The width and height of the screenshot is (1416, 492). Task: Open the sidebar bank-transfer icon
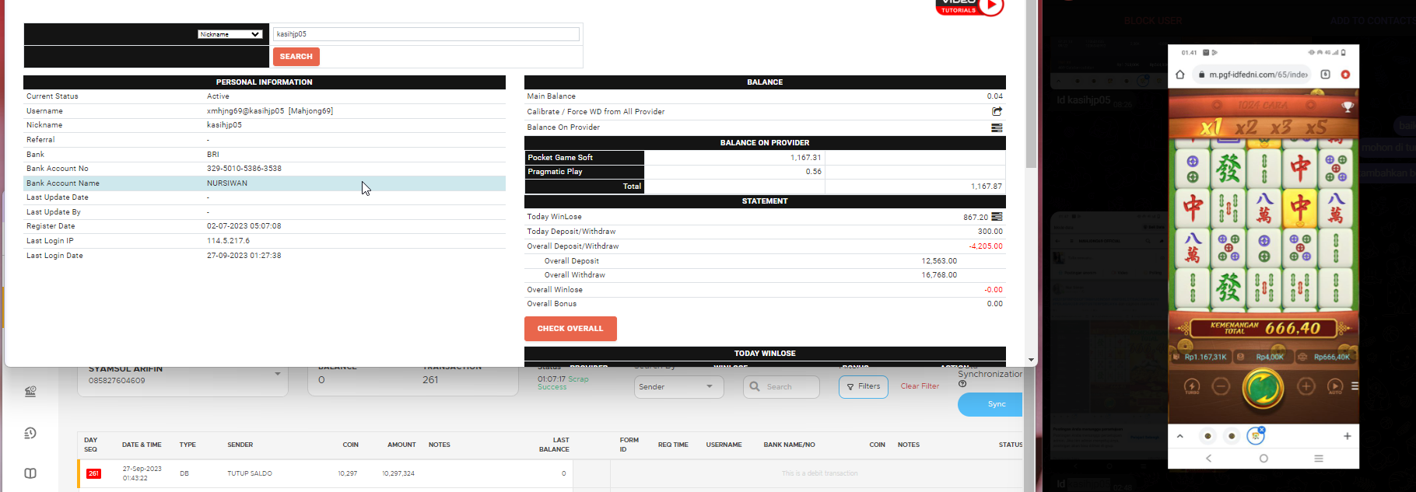coord(30,392)
